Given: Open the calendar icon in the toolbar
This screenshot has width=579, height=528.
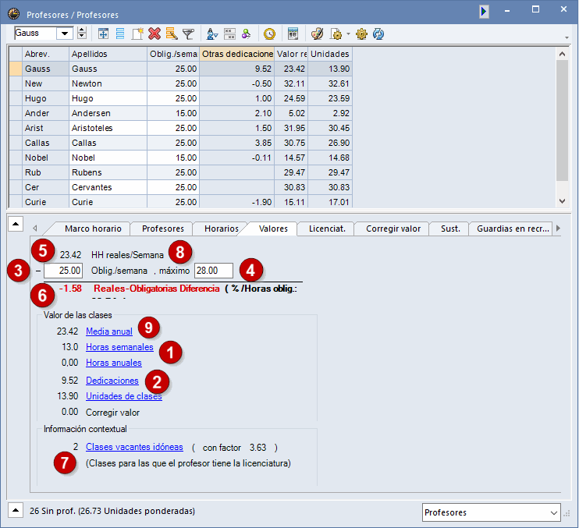Looking at the screenshot, I should pyautogui.click(x=293, y=34).
